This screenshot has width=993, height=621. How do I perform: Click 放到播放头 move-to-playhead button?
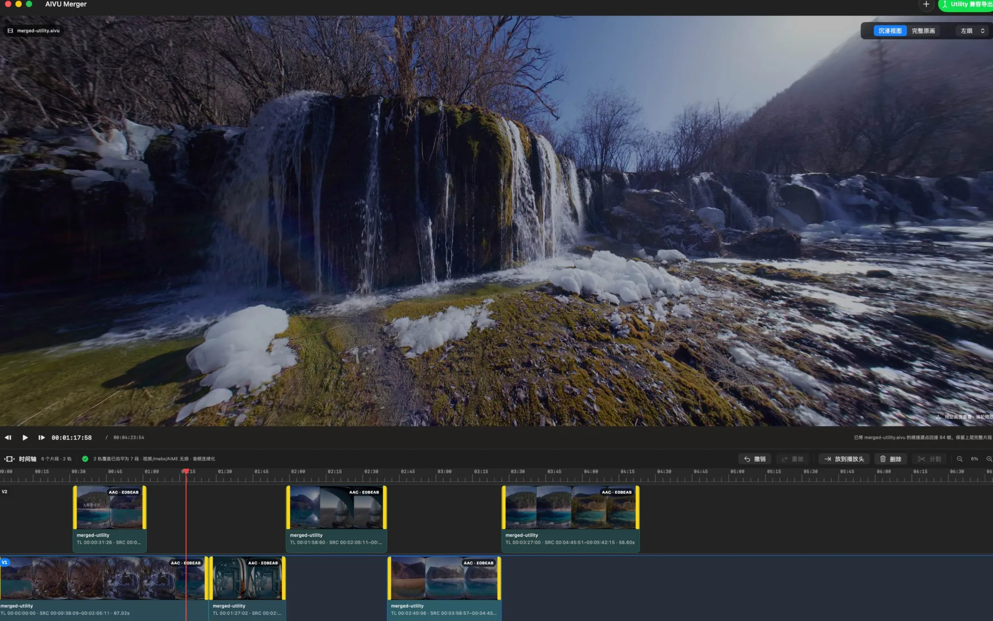[844, 459]
